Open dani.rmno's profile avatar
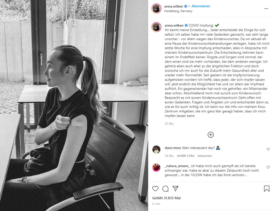 [156, 150]
